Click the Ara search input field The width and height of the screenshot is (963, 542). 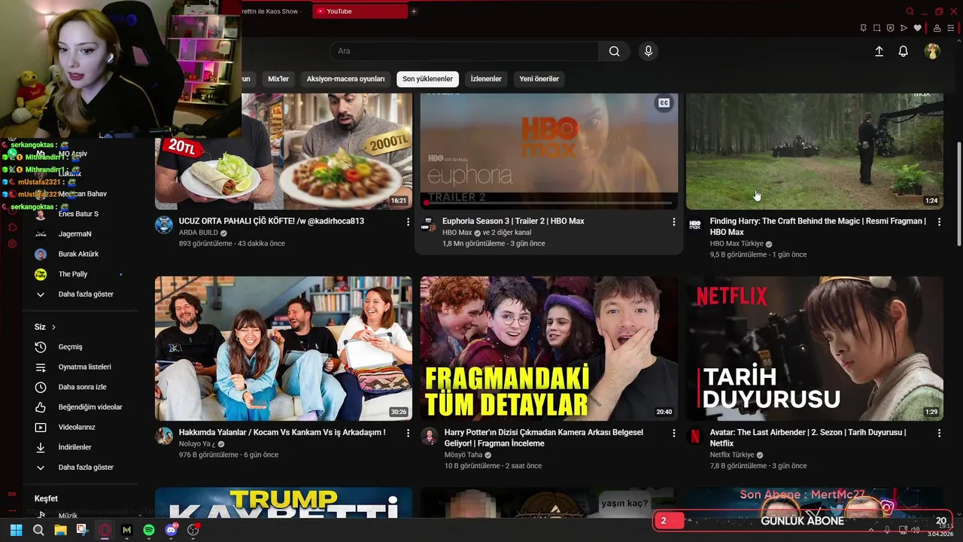[464, 51]
